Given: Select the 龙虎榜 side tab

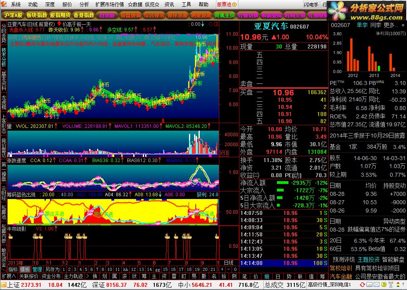Looking at the screenshot, I should 4,102.
